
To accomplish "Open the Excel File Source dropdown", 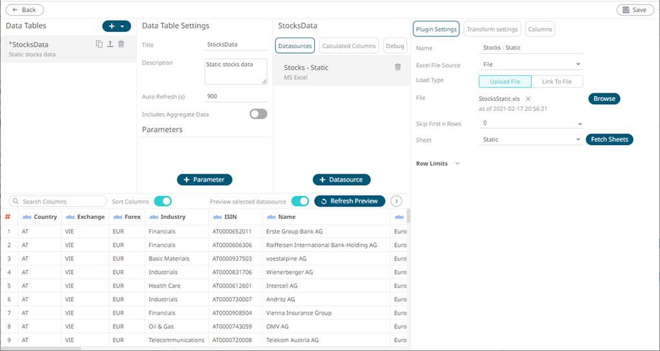I will 530,65.
